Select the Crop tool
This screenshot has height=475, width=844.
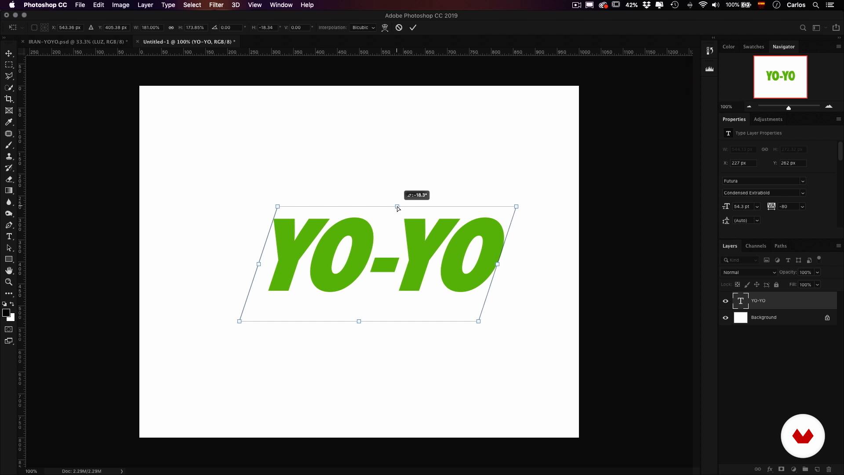(x=9, y=99)
